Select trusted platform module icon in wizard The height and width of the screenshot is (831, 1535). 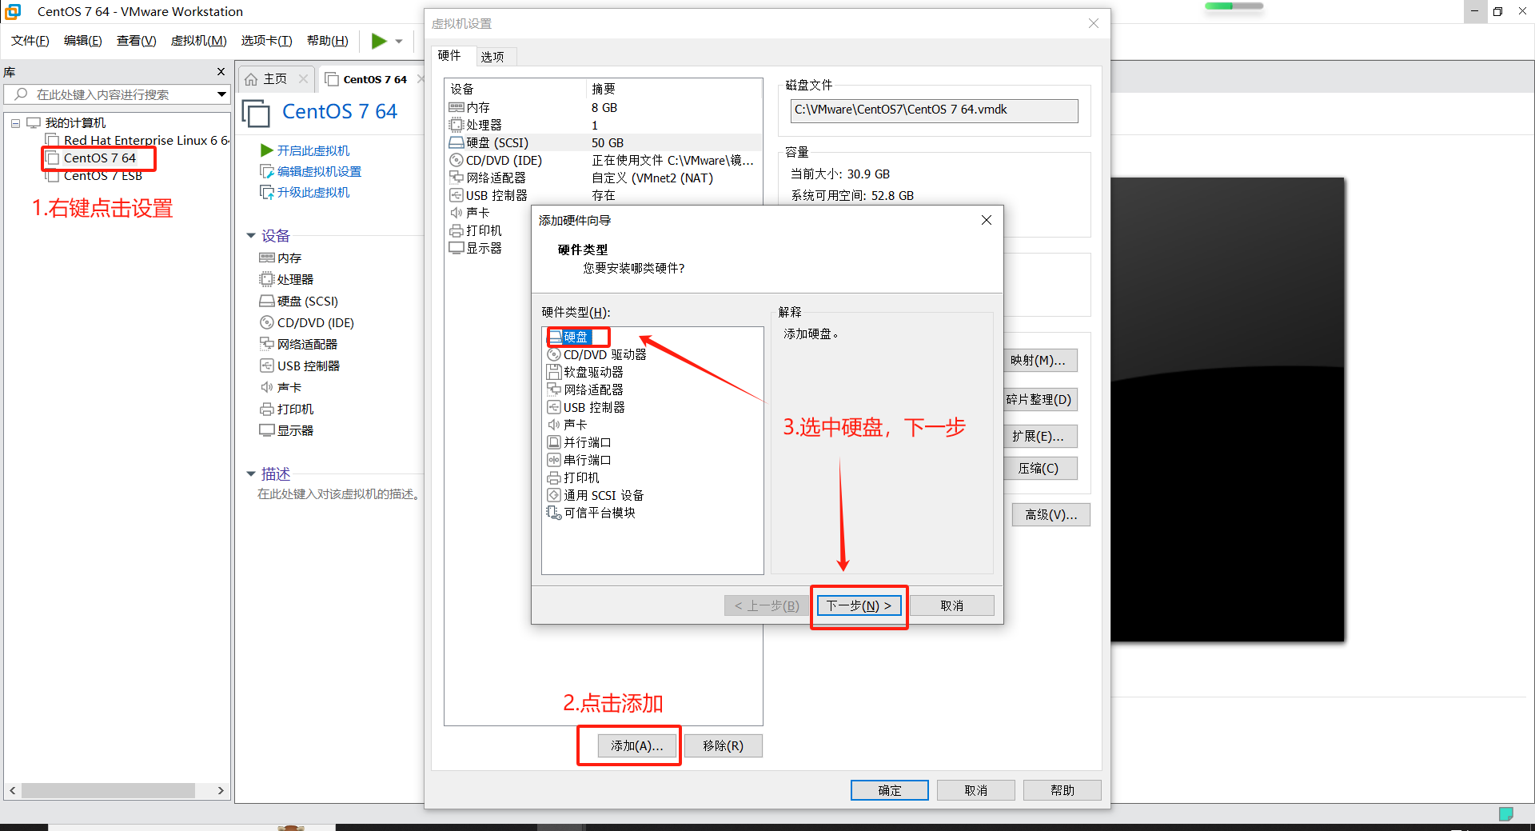554,513
